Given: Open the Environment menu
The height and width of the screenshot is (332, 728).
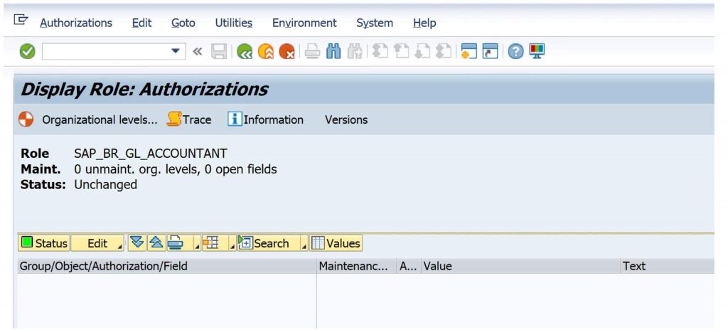Looking at the screenshot, I should [304, 23].
